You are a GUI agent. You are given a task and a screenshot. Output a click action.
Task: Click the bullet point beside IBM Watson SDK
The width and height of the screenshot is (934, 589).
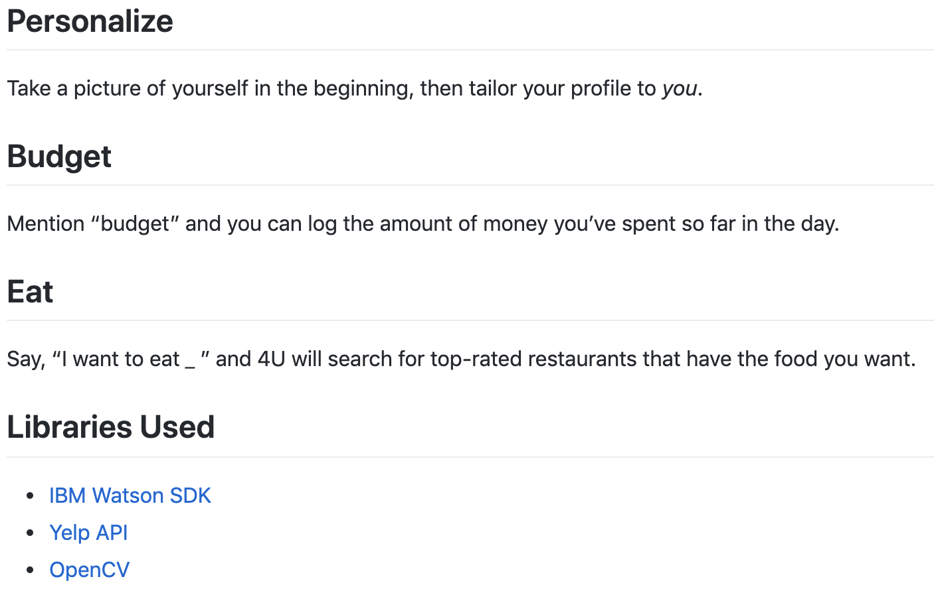tap(30, 495)
